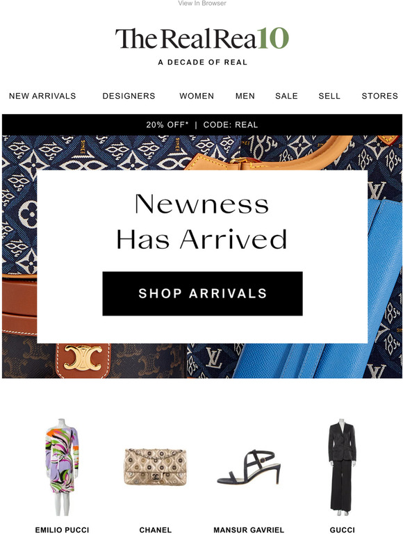Click the Chanel label
The image size is (403, 538).
pos(156,530)
